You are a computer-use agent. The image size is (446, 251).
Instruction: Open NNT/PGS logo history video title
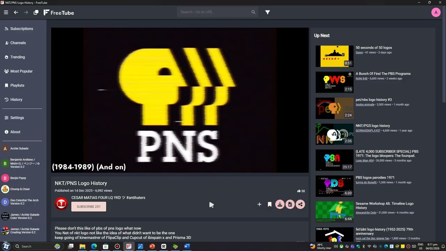[x=373, y=125]
